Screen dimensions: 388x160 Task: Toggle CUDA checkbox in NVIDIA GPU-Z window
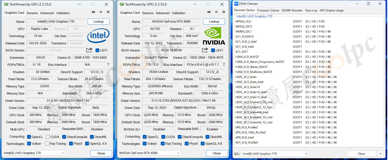163,137
